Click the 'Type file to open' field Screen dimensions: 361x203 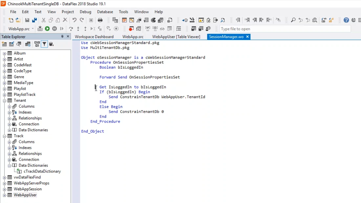(285, 29)
